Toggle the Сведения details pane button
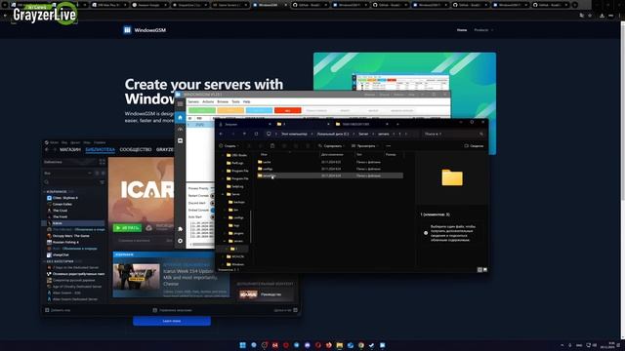This screenshot has height=351, width=625. pos(474,146)
